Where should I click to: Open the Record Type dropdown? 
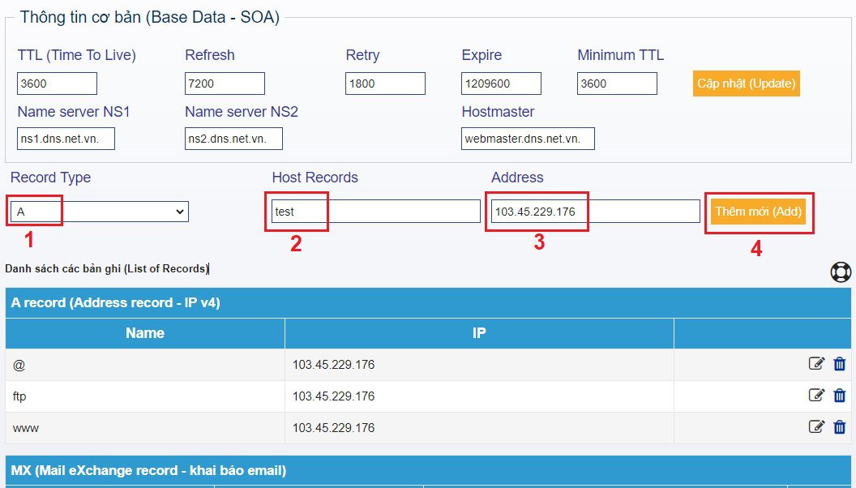click(100, 212)
